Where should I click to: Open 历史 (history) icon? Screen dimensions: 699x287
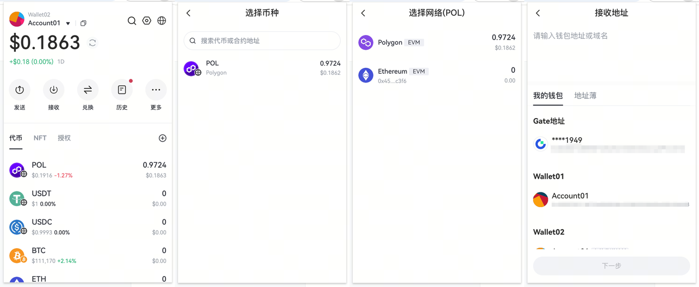[x=122, y=90]
